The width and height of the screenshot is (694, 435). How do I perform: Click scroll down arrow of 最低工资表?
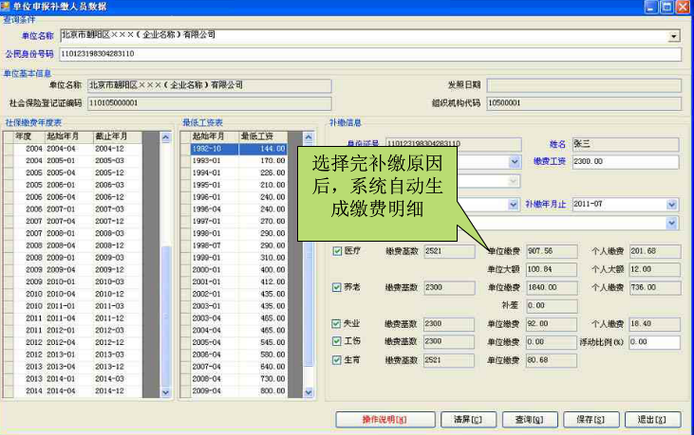coord(309,392)
